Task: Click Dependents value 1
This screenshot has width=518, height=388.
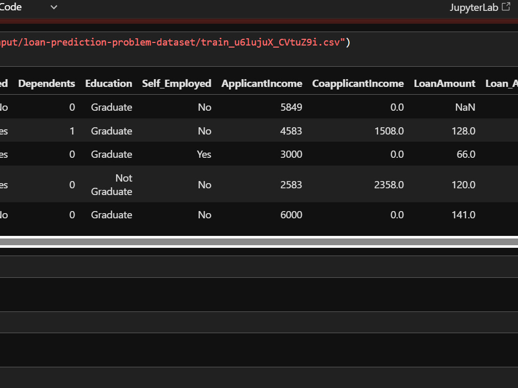Action: [72, 131]
